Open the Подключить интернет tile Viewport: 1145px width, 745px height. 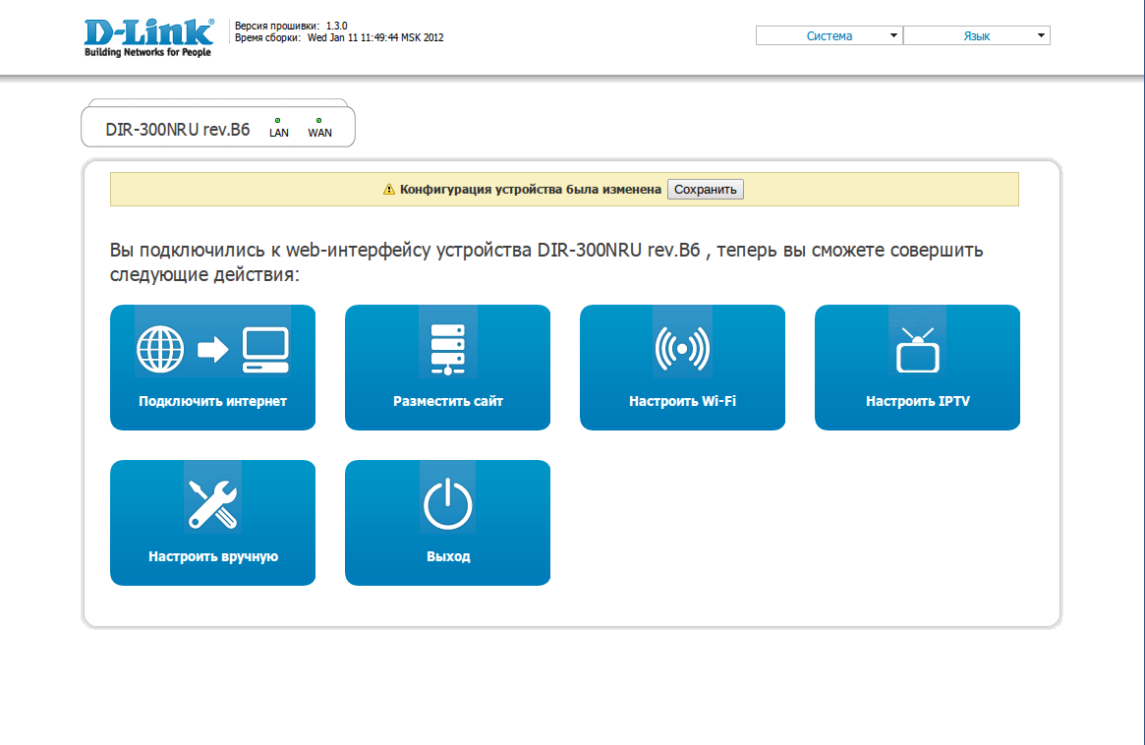coord(212,368)
